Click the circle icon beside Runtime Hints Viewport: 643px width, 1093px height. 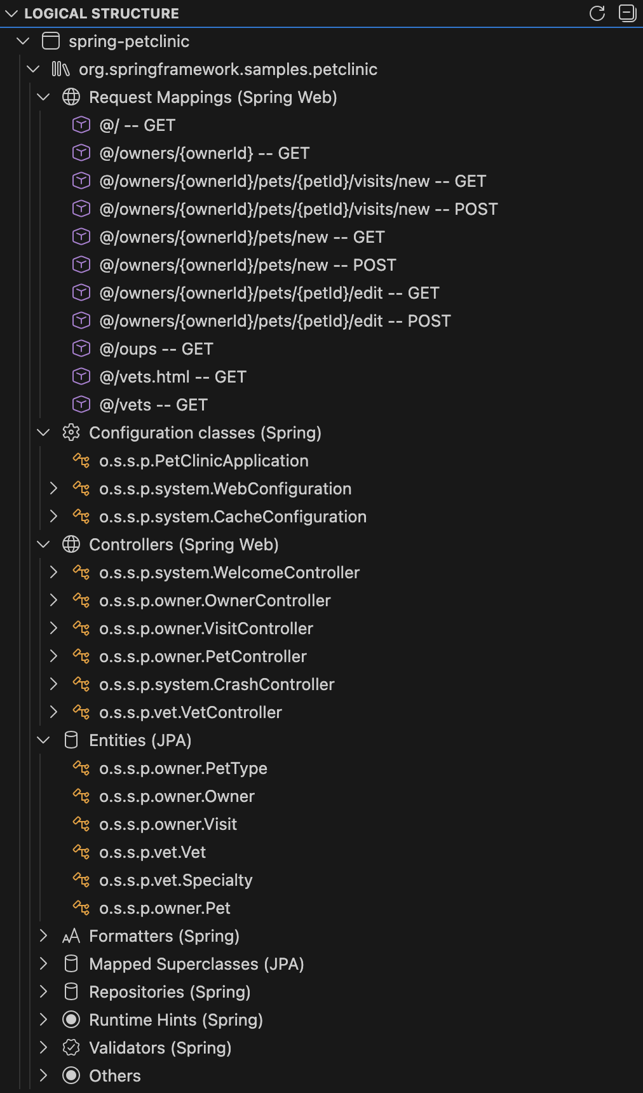tap(71, 1020)
